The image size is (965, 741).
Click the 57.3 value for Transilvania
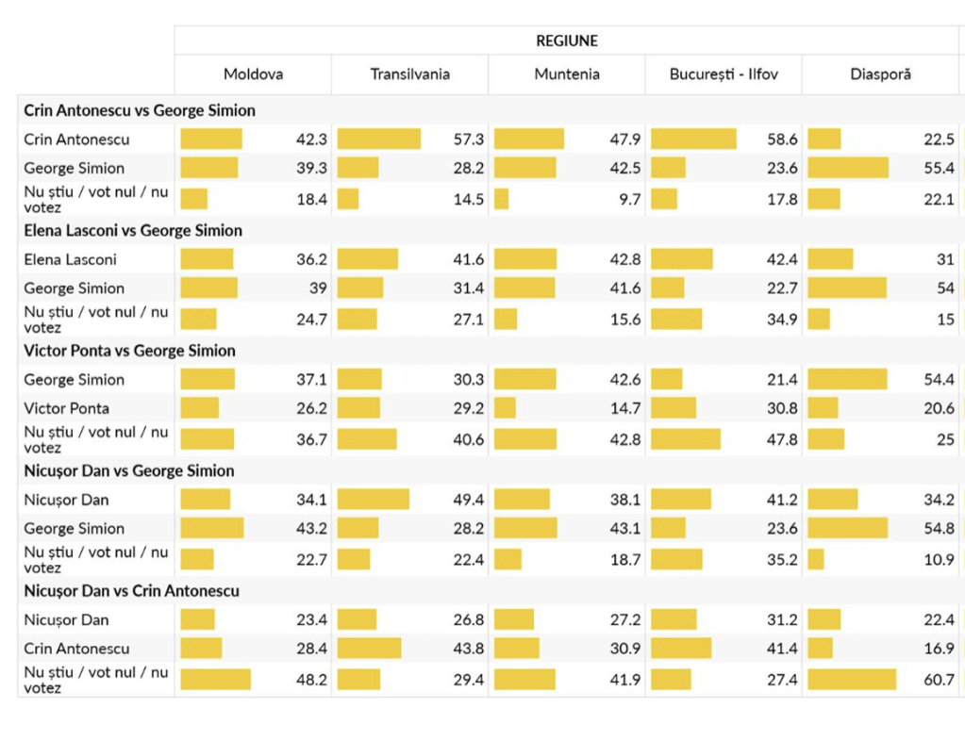469,140
